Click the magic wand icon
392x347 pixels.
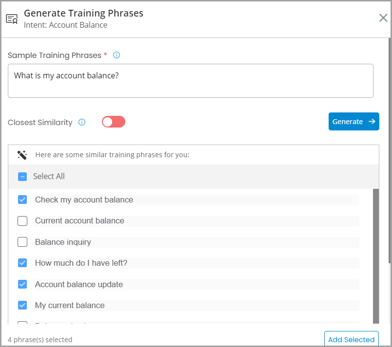pyautogui.click(x=22, y=155)
